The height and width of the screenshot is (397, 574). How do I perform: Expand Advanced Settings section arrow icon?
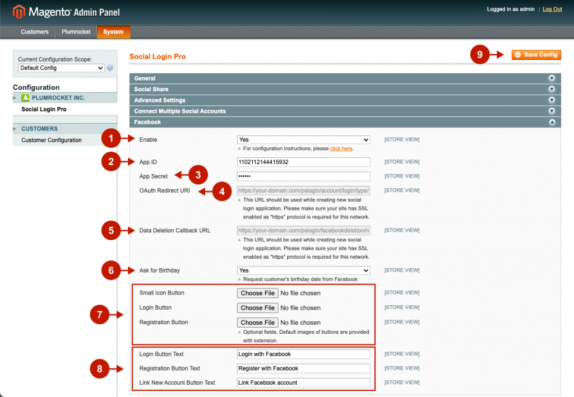(552, 100)
